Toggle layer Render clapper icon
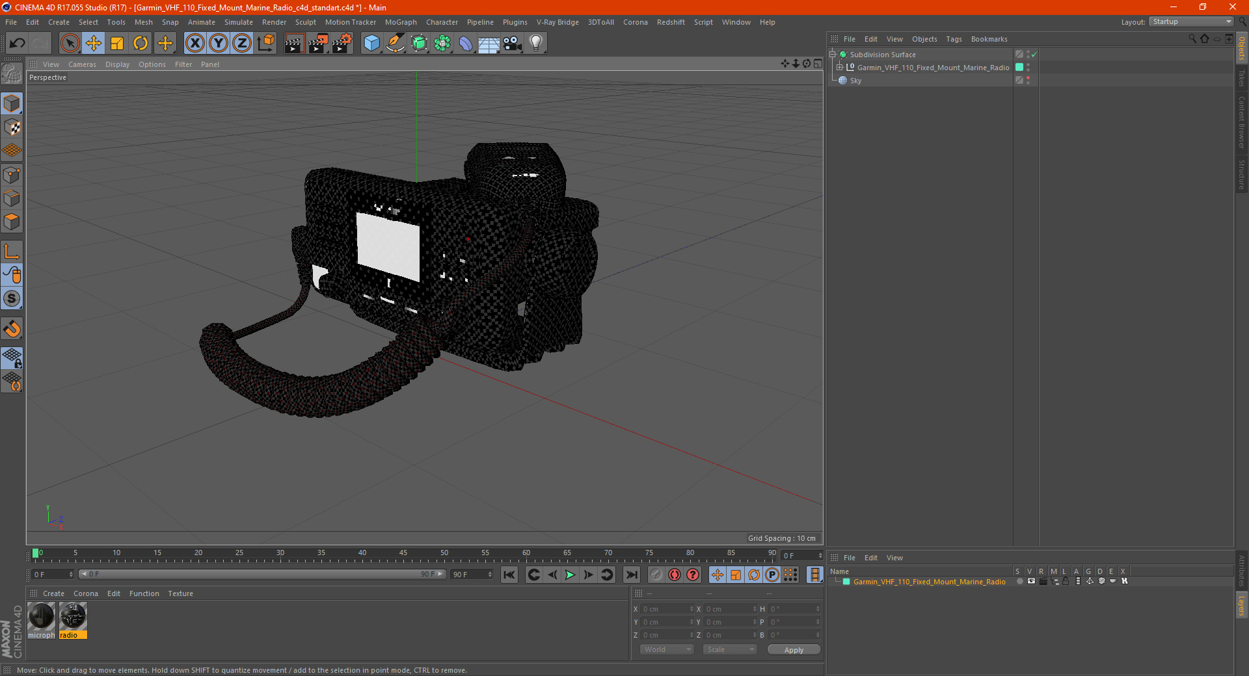Image resolution: width=1249 pixels, height=676 pixels. coord(1043,582)
